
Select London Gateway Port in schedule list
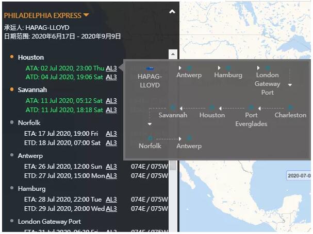point(49,222)
